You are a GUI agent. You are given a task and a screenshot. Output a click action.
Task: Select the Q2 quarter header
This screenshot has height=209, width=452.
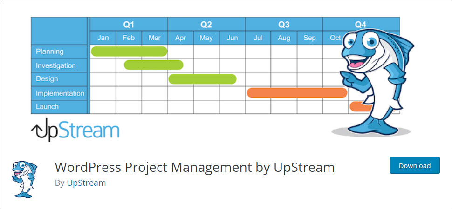[206, 24]
